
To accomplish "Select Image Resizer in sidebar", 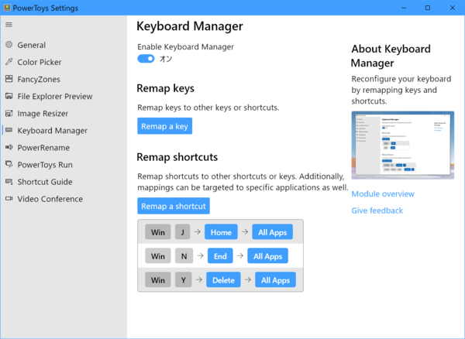I will [64, 114].
